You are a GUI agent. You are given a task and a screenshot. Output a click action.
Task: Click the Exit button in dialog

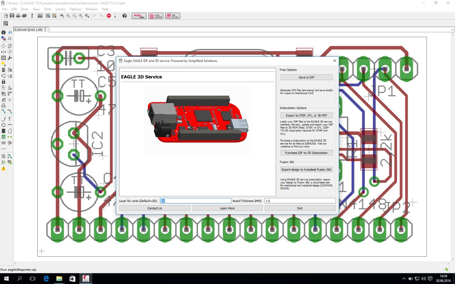pos(300,208)
